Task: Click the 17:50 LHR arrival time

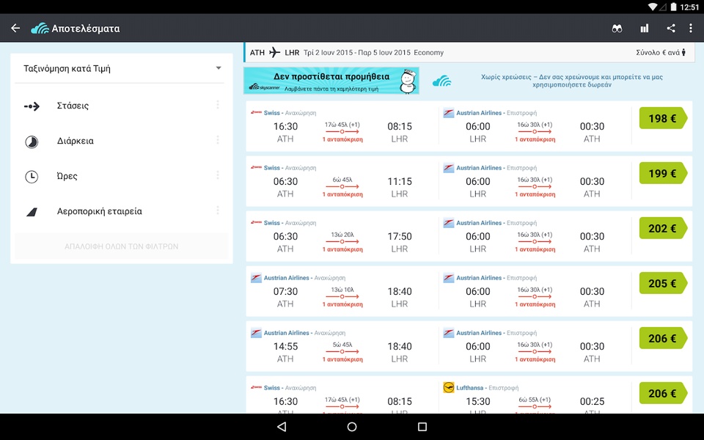Action: tap(400, 237)
